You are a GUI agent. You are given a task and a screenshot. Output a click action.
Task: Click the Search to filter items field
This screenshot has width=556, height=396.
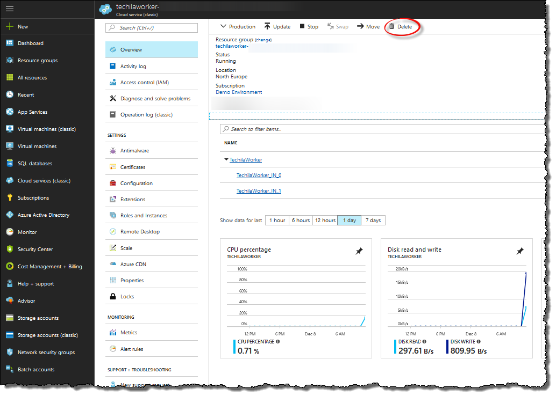(382, 129)
